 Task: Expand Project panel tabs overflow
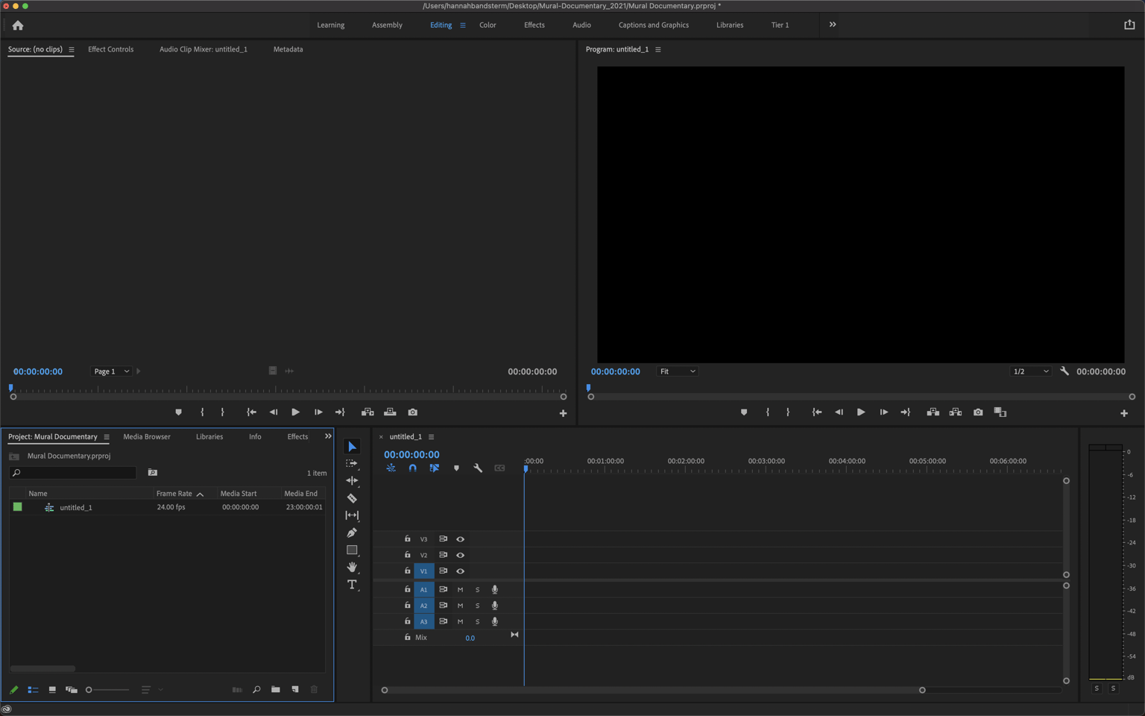coord(327,436)
